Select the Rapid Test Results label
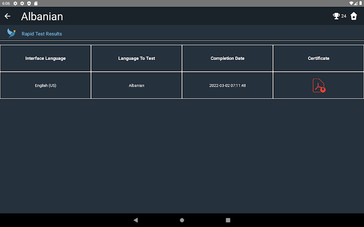364x227 pixels. click(42, 34)
